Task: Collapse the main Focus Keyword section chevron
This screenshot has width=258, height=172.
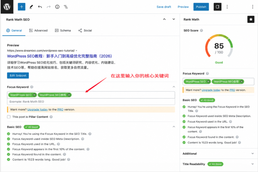Action: click(174, 87)
